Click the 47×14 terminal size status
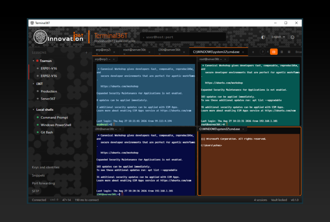Viewport: 330px width, 222px height. pos(66,200)
